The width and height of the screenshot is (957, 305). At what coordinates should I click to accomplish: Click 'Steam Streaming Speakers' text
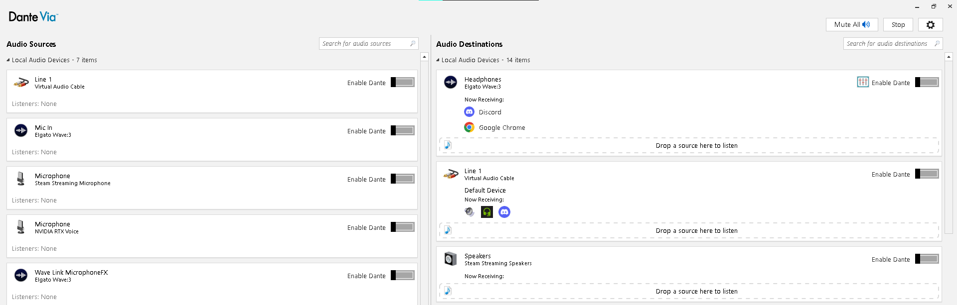pyautogui.click(x=498, y=264)
